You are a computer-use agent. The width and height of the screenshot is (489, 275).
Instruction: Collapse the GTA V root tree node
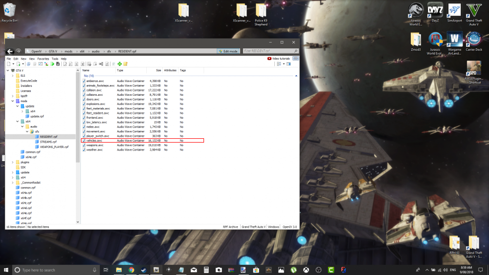tap(8, 70)
